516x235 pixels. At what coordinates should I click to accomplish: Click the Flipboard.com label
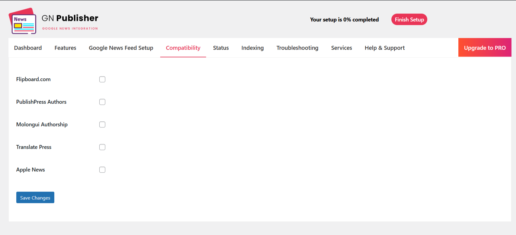[x=33, y=79]
